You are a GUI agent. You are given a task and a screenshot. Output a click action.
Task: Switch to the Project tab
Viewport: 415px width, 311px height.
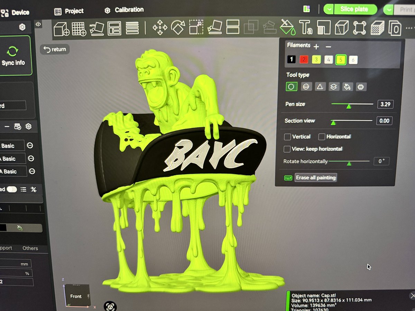pyautogui.click(x=69, y=11)
